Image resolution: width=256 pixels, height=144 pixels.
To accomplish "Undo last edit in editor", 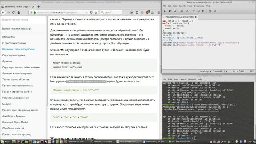I will click(x=182, y=11).
